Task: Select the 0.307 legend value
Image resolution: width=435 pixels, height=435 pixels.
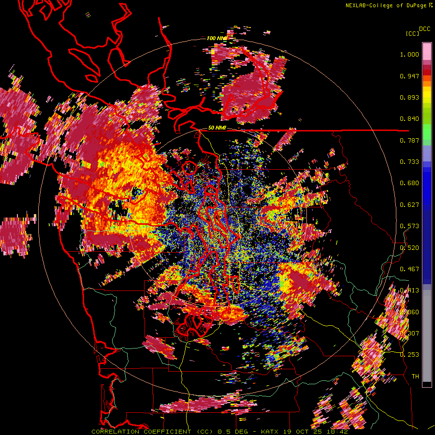Action: click(409, 333)
